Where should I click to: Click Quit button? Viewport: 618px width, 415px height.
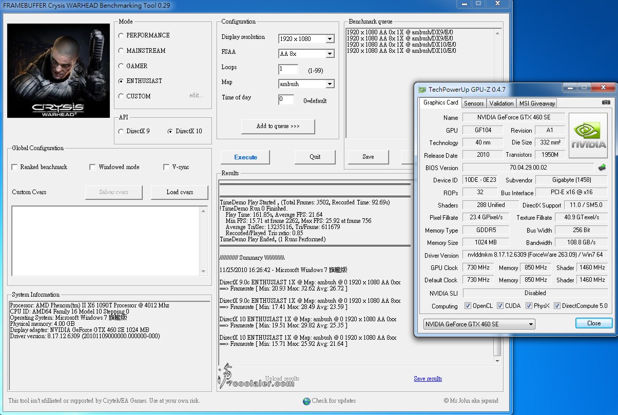click(315, 157)
